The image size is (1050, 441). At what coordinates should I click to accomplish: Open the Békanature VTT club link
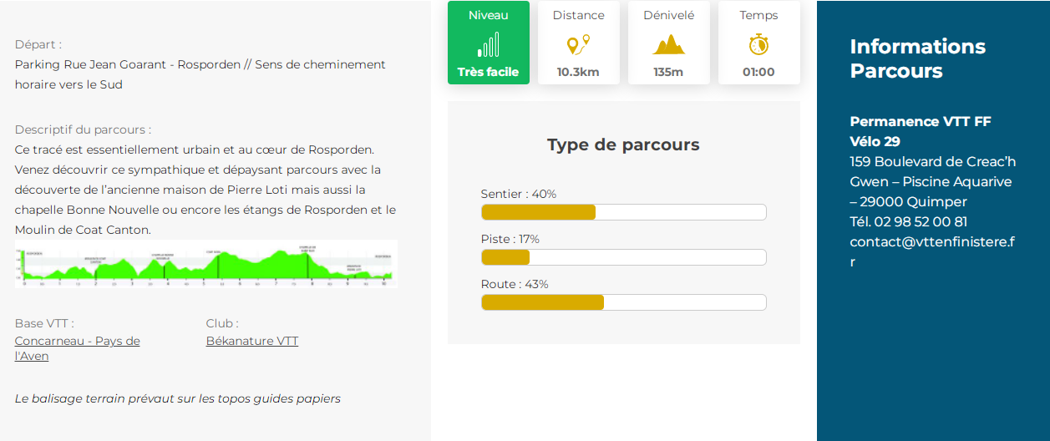pos(251,341)
